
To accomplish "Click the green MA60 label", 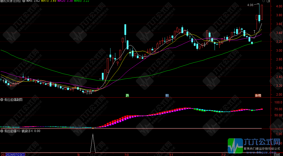I will 81,1.
